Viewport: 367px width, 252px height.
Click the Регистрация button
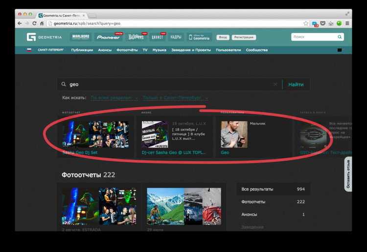(243, 37)
